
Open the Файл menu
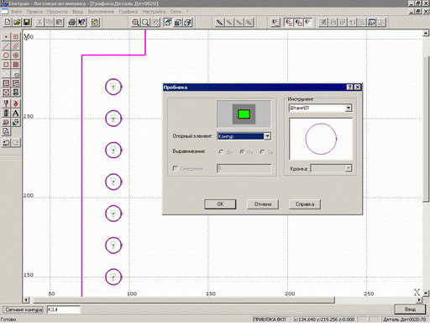16,12
